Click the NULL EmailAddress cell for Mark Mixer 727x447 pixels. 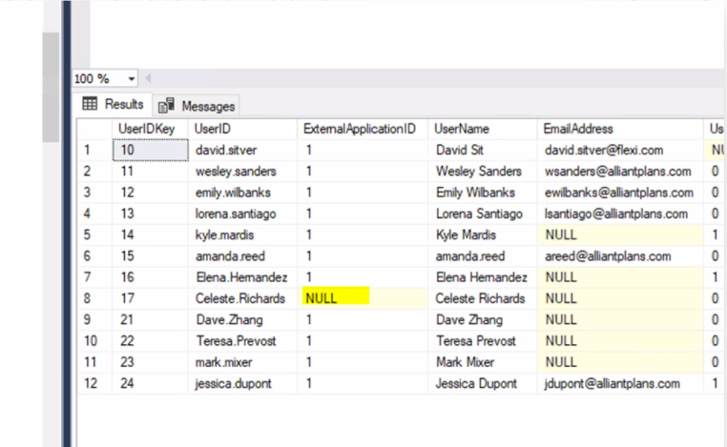point(620,362)
